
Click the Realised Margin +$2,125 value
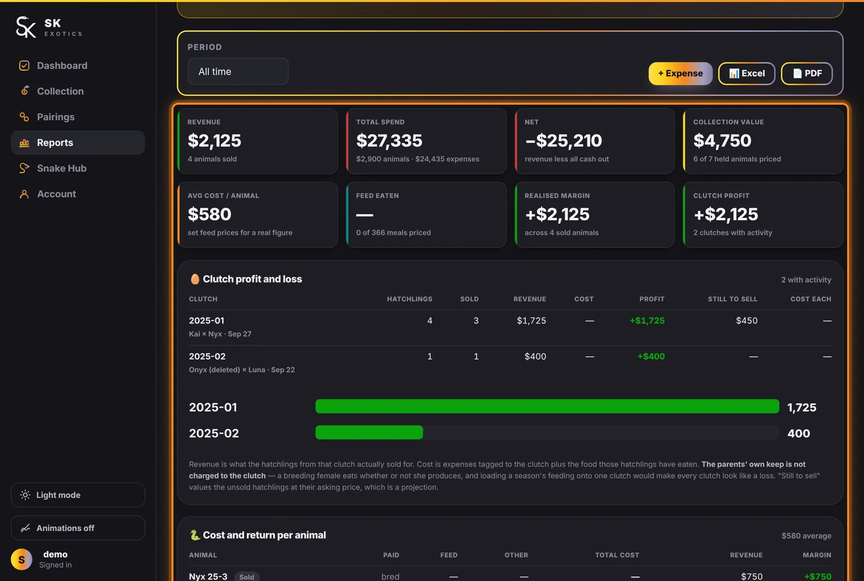click(x=557, y=214)
